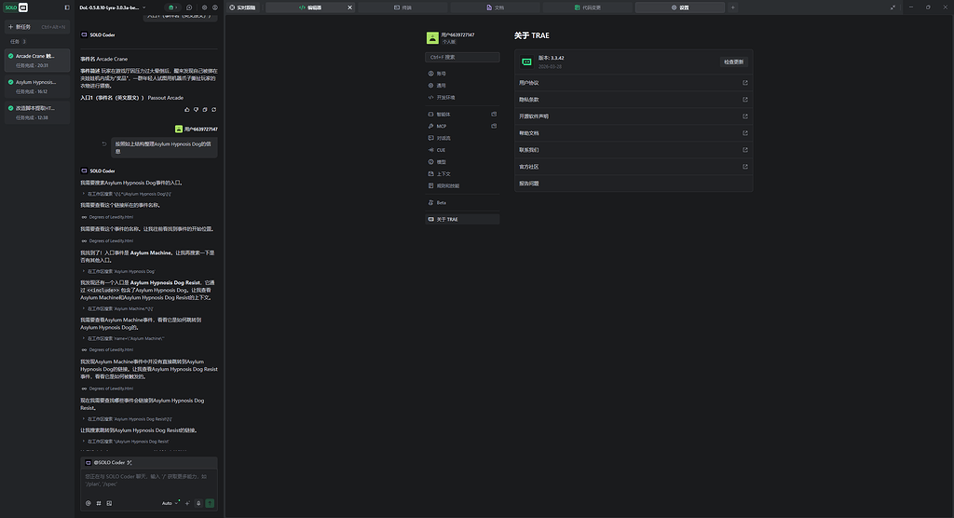
Task: Open the Asylum Hypnosis task entry
Action: [x=37, y=86]
